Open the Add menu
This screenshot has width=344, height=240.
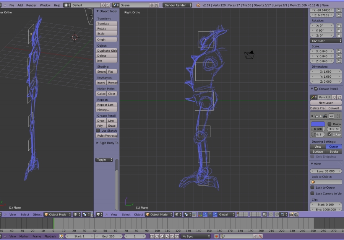(20, 5)
